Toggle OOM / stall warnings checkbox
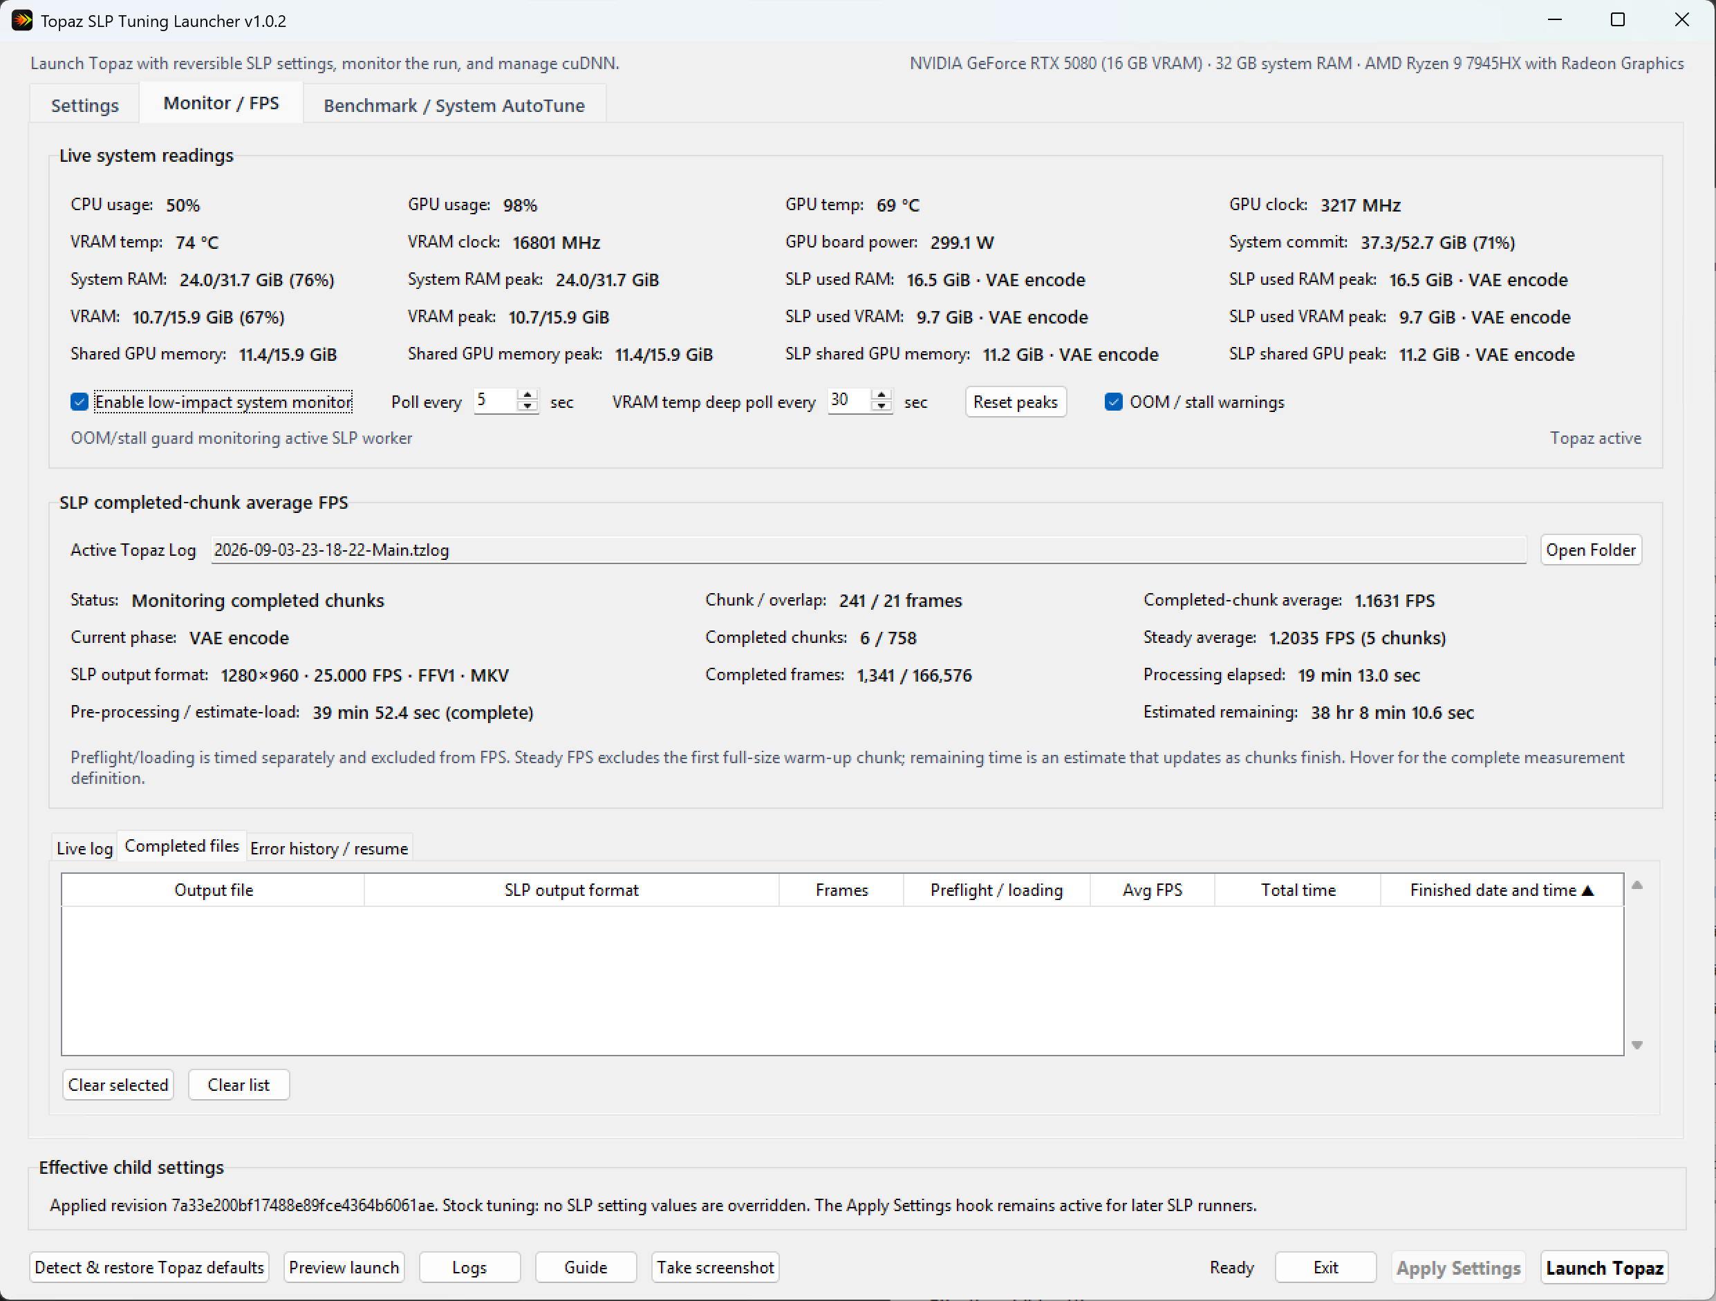The height and width of the screenshot is (1301, 1716). [x=1113, y=402]
